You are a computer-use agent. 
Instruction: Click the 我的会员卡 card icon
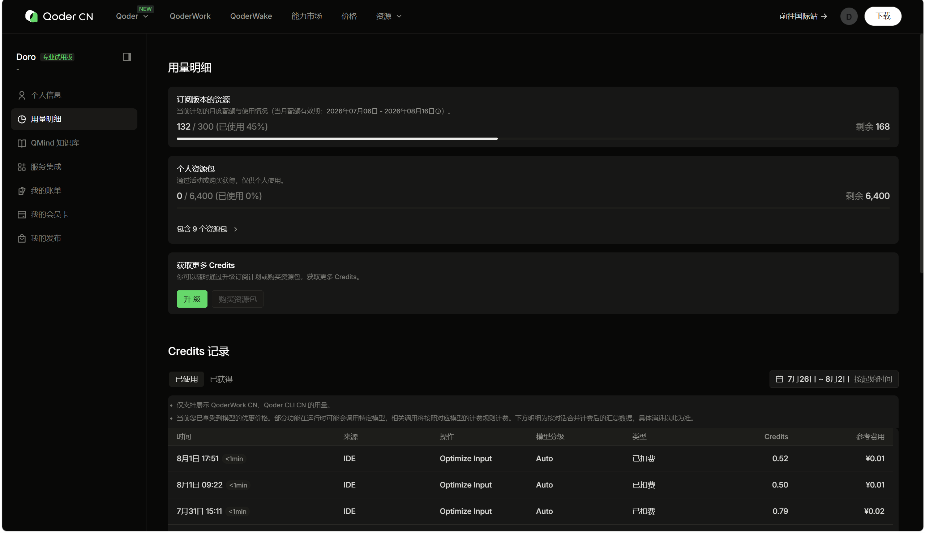[x=22, y=214]
